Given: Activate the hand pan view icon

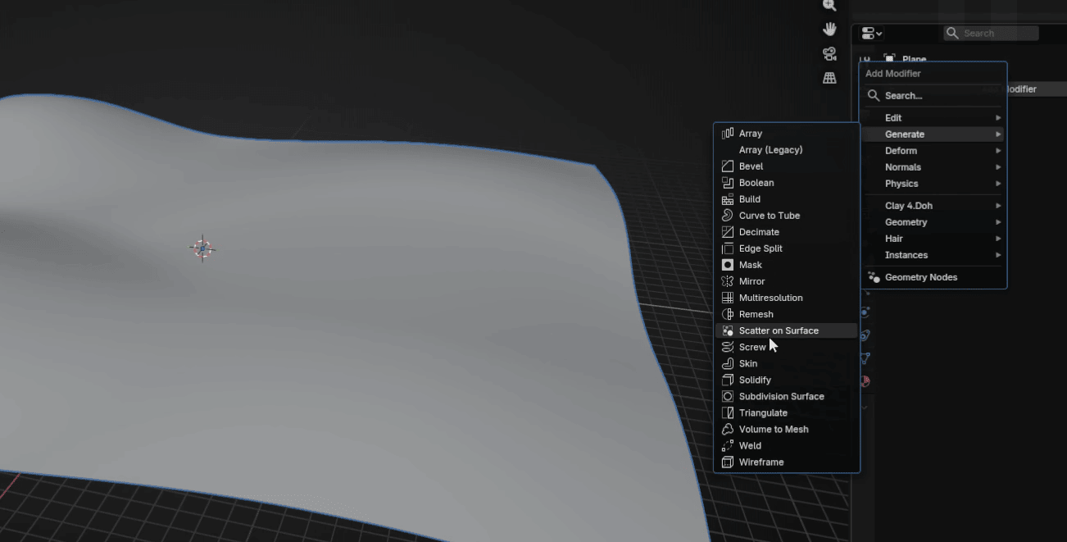Looking at the screenshot, I should [x=829, y=30].
